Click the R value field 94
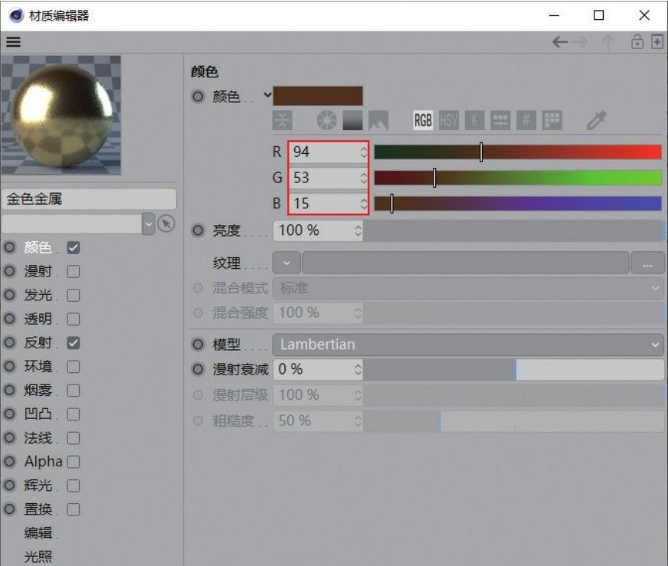 pyautogui.click(x=325, y=152)
